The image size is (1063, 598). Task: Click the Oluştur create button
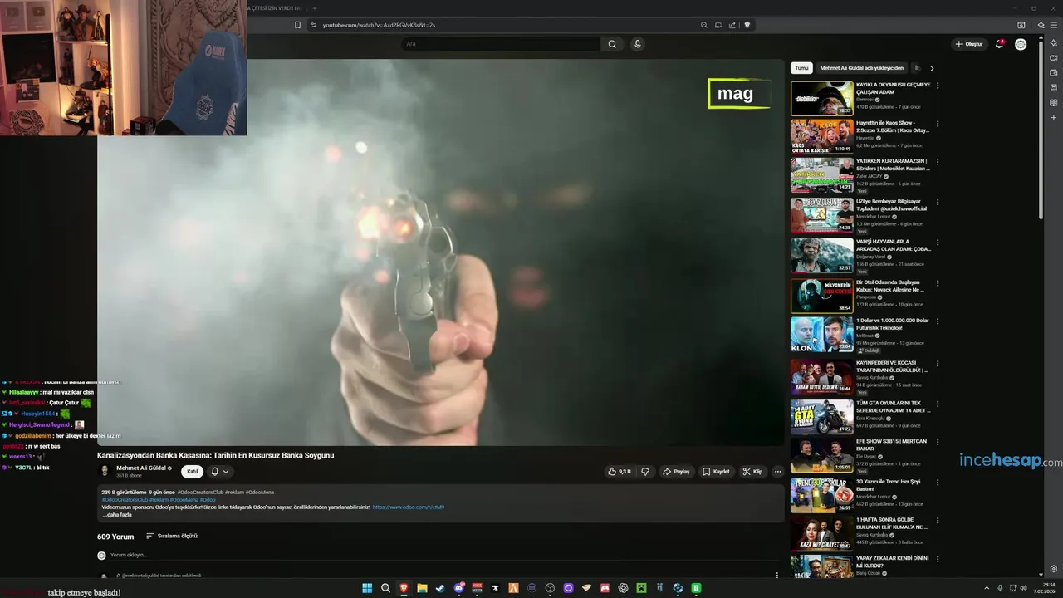click(x=969, y=44)
